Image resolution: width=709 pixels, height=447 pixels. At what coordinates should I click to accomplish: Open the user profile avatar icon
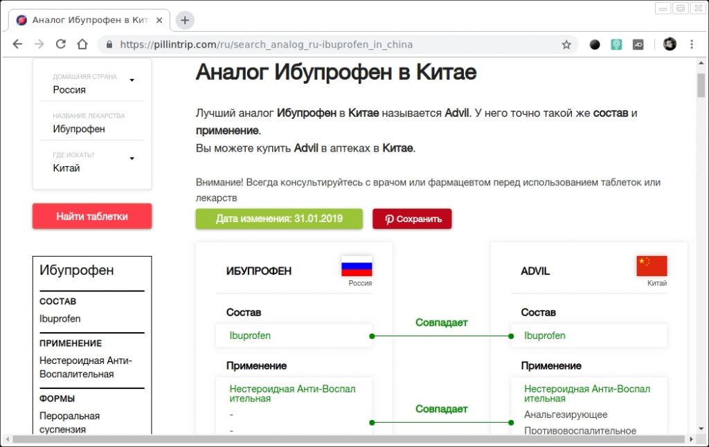click(x=670, y=44)
